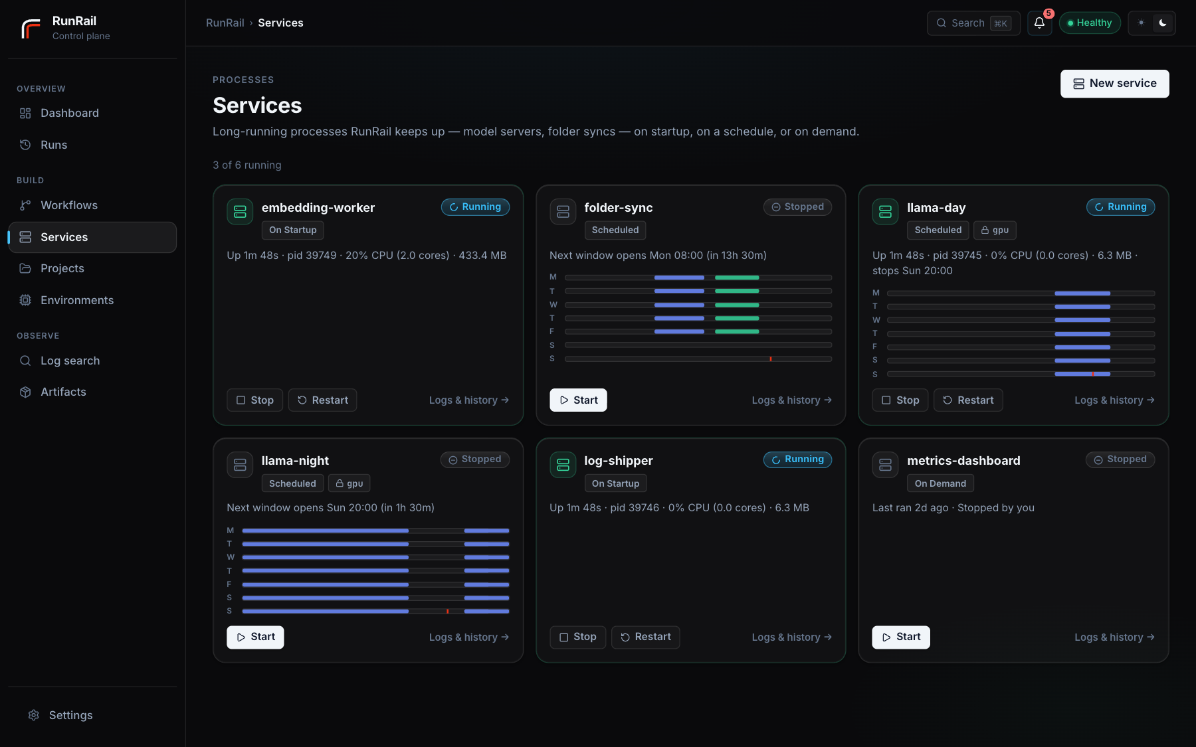Click the RunRail logo icon
1196x747 pixels.
click(31, 28)
